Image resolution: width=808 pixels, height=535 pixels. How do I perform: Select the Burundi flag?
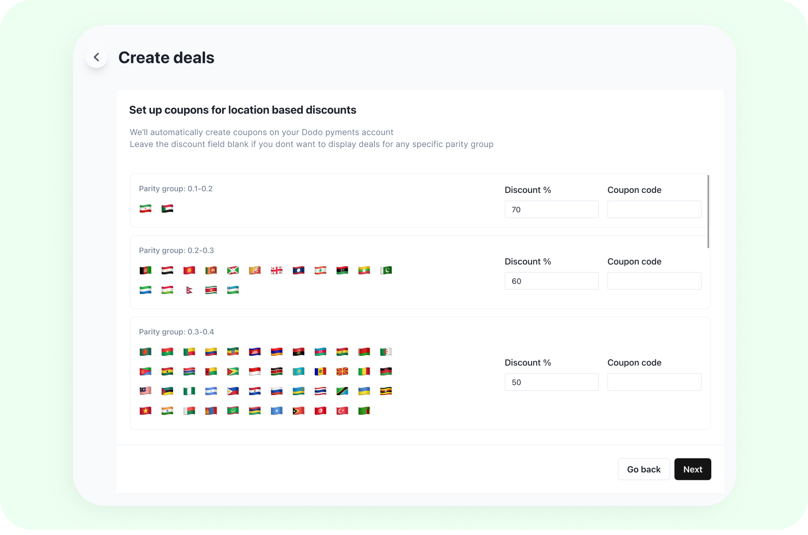[233, 270]
